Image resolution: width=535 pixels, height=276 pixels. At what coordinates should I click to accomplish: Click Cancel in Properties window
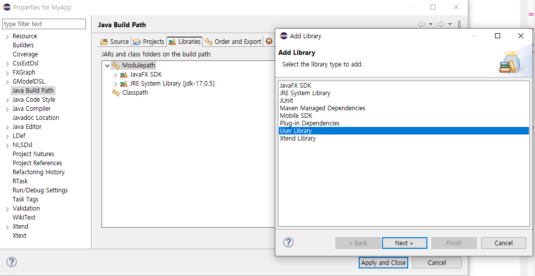pos(436,263)
